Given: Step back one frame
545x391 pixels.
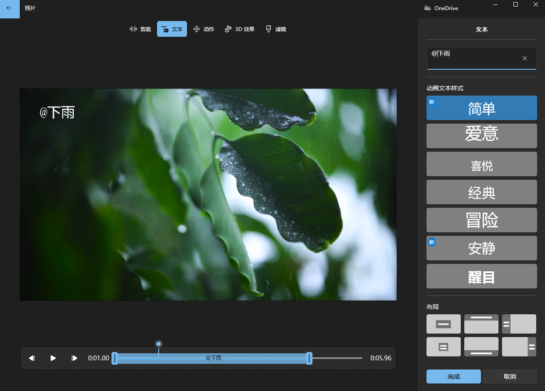Looking at the screenshot, I should coord(32,358).
